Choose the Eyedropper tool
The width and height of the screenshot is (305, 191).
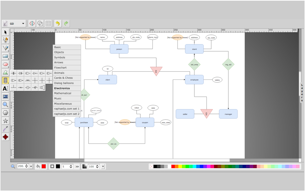click(5, 129)
